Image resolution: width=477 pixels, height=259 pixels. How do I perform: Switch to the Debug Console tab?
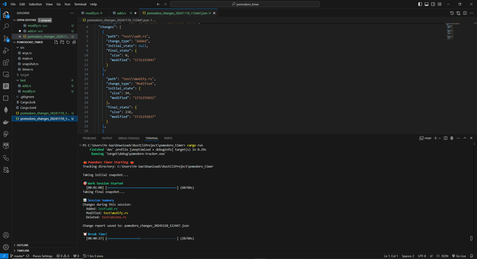[x=128, y=138]
